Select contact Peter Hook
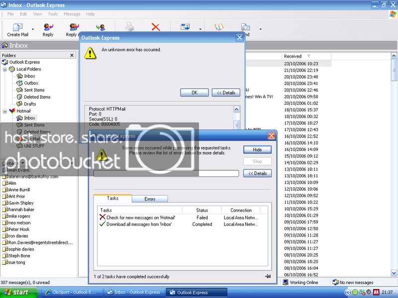 pos(19,229)
